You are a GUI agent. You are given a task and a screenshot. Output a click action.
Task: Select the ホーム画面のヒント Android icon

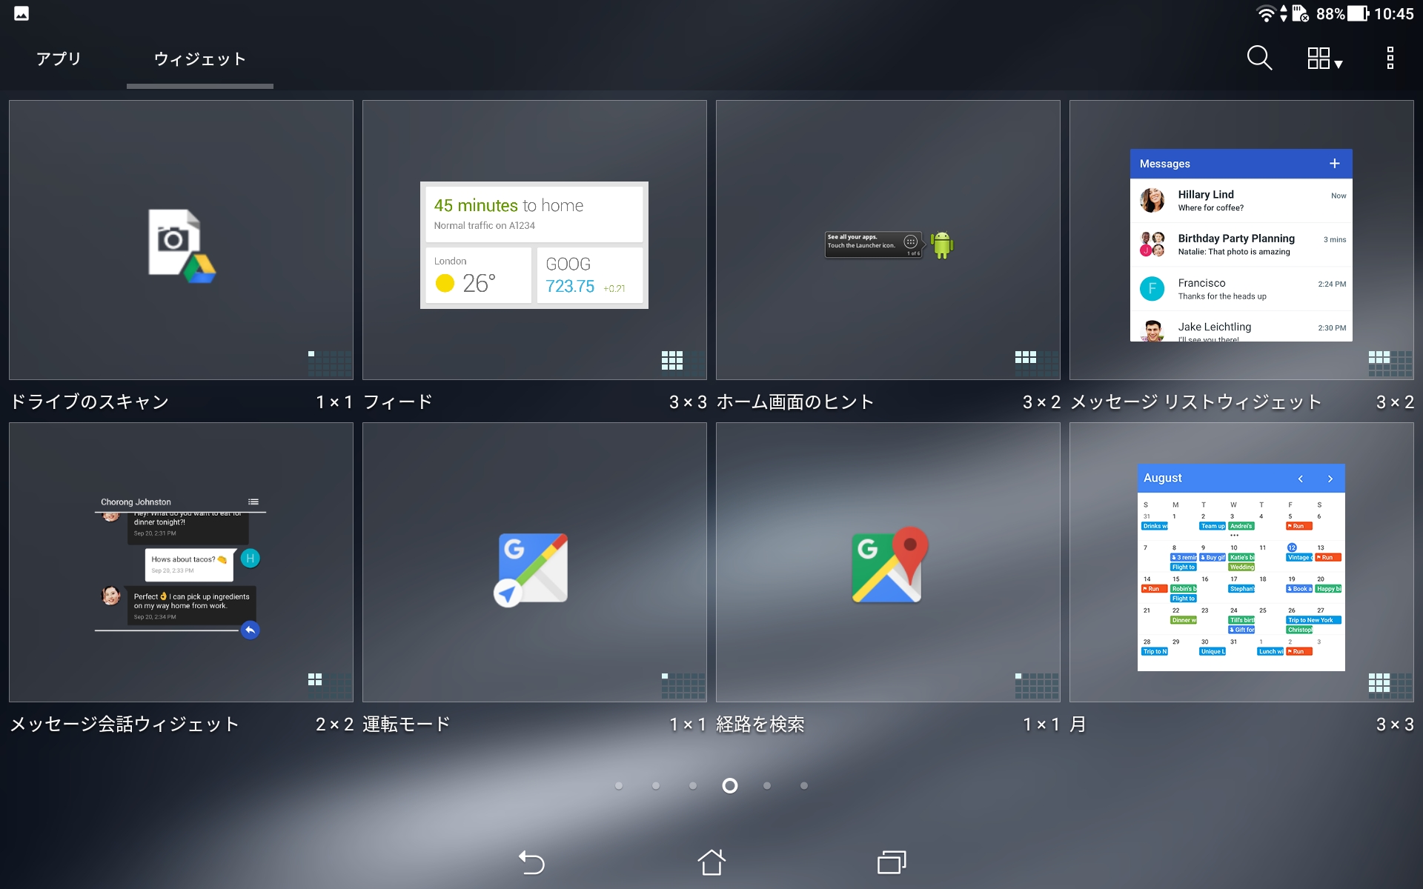942,244
